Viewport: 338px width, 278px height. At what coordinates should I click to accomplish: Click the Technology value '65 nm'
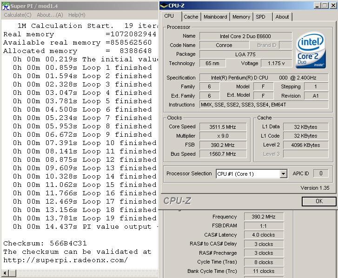[x=212, y=63]
